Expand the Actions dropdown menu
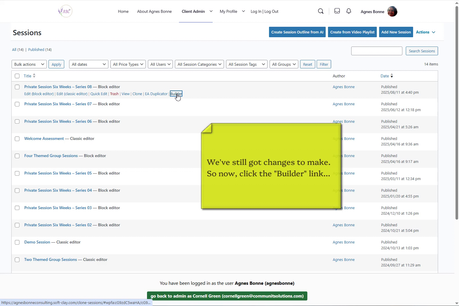459x306 pixels. click(x=426, y=32)
